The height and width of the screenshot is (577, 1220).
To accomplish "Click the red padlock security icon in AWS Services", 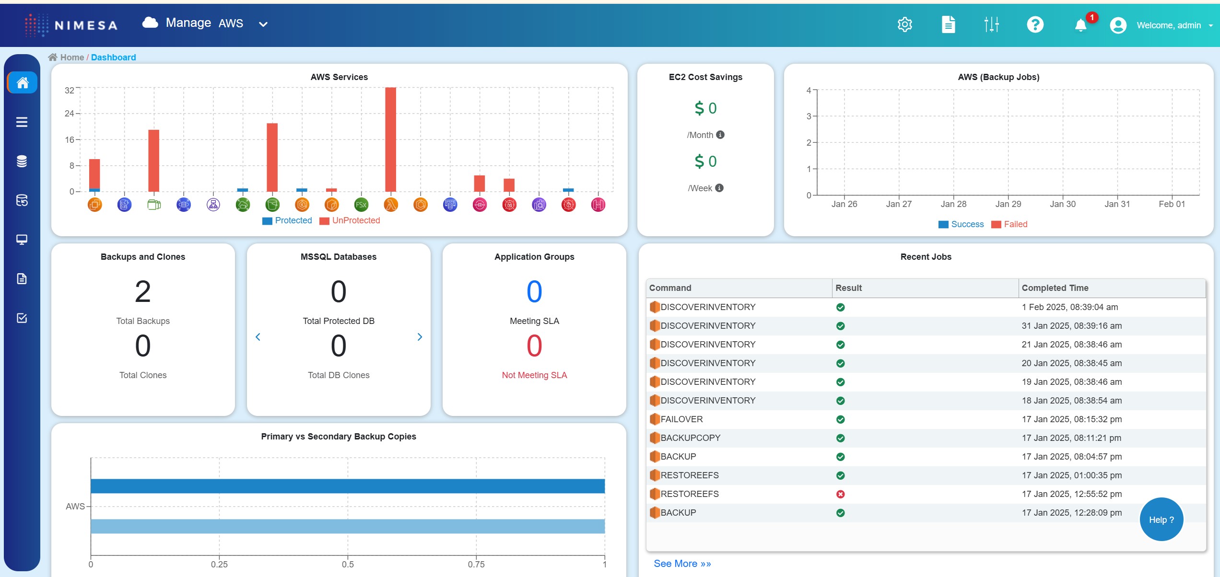I will (x=509, y=205).
